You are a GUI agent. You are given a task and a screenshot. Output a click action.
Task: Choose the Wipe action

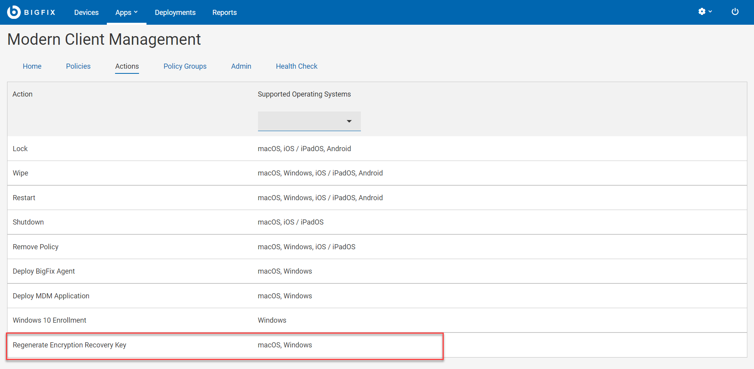20,173
